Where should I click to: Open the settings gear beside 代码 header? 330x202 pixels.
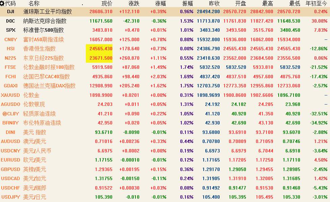pyautogui.click(x=2, y=4)
